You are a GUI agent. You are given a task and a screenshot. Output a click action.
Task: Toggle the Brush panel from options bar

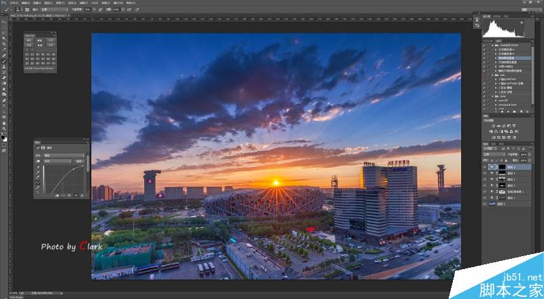27,10
